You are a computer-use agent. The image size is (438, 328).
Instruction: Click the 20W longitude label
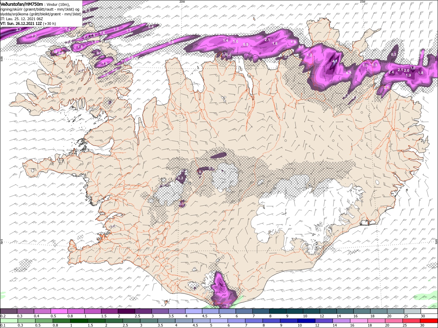[x=182, y=2]
